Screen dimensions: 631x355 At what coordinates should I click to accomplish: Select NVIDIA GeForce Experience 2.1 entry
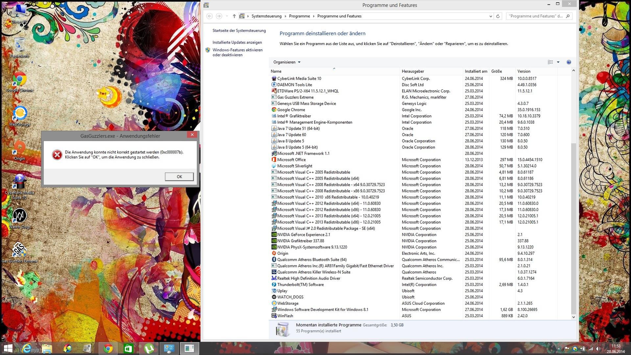coord(414,235)
